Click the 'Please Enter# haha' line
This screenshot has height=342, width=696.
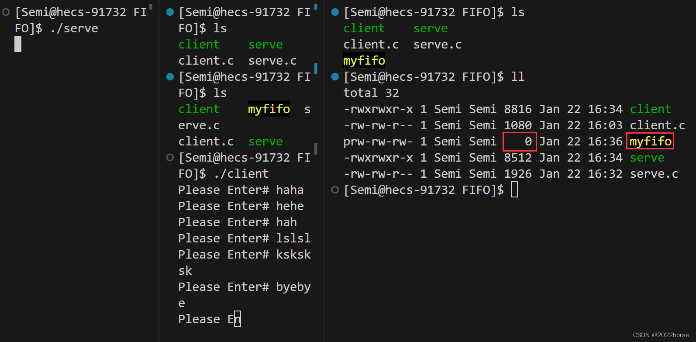click(x=241, y=190)
